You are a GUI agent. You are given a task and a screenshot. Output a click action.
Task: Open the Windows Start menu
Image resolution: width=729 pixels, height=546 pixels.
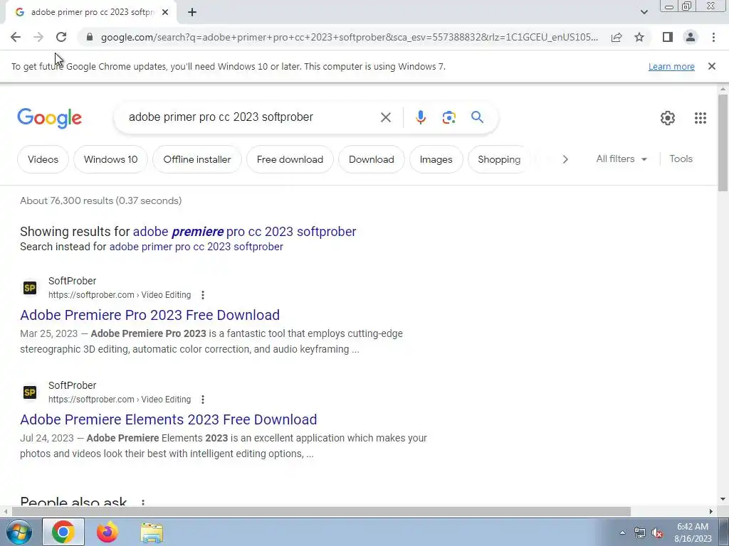19,532
